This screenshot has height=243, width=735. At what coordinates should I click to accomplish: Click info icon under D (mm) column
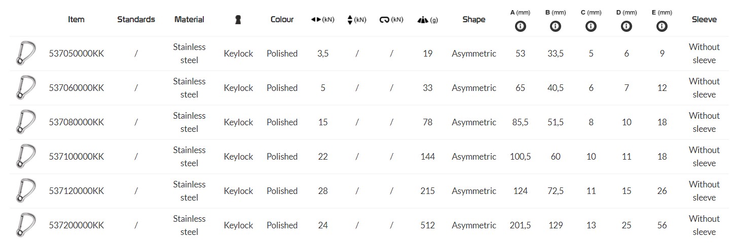point(627,26)
